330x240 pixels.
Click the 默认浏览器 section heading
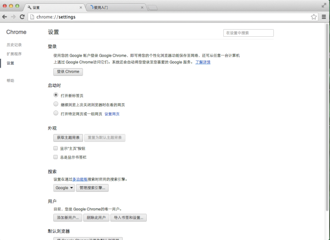59,231
